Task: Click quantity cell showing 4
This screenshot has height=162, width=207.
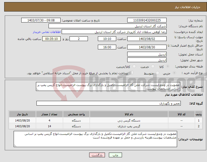Action: tap(49, 120)
